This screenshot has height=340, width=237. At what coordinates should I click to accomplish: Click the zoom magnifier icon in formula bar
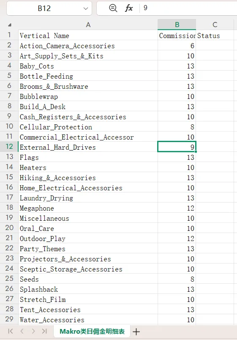[x=113, y=8]
